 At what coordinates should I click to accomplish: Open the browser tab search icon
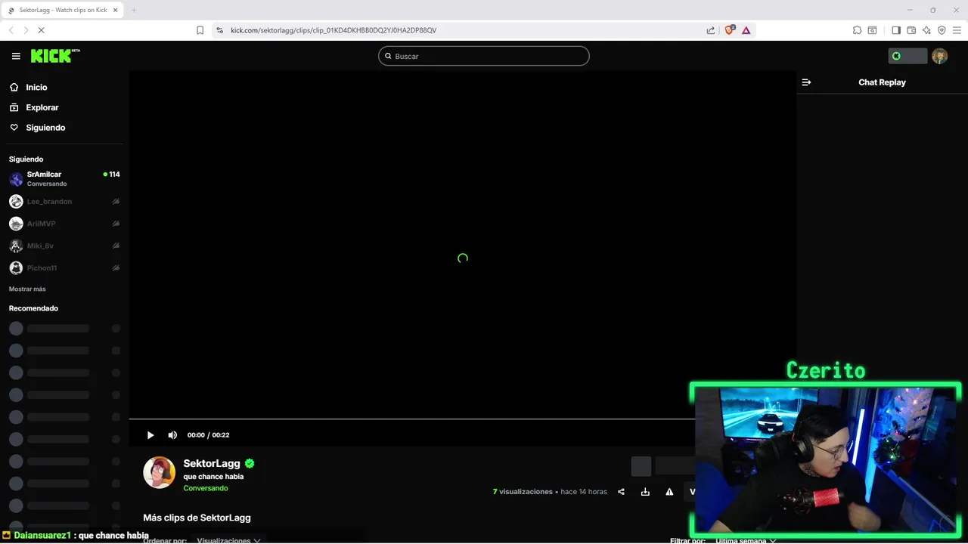coord(872,30)
